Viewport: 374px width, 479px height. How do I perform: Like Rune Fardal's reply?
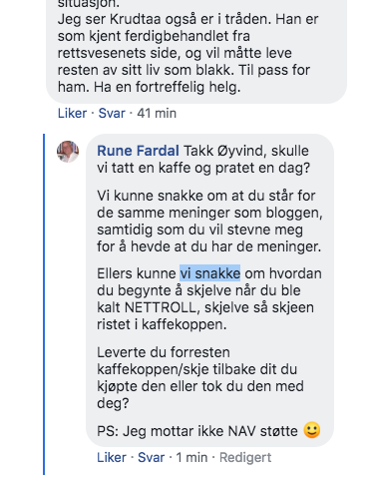pyautogui.click(x=112, y=457)
